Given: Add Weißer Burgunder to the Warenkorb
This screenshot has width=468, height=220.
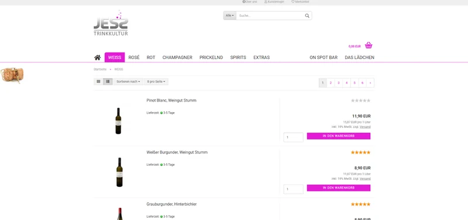Looking at the screenshot, I should (x=339, y=188).
